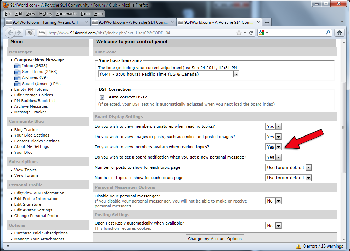Reload the page with the refresh icon
Image resolution: width=350 pixels, height=251 pixels.
251,33
